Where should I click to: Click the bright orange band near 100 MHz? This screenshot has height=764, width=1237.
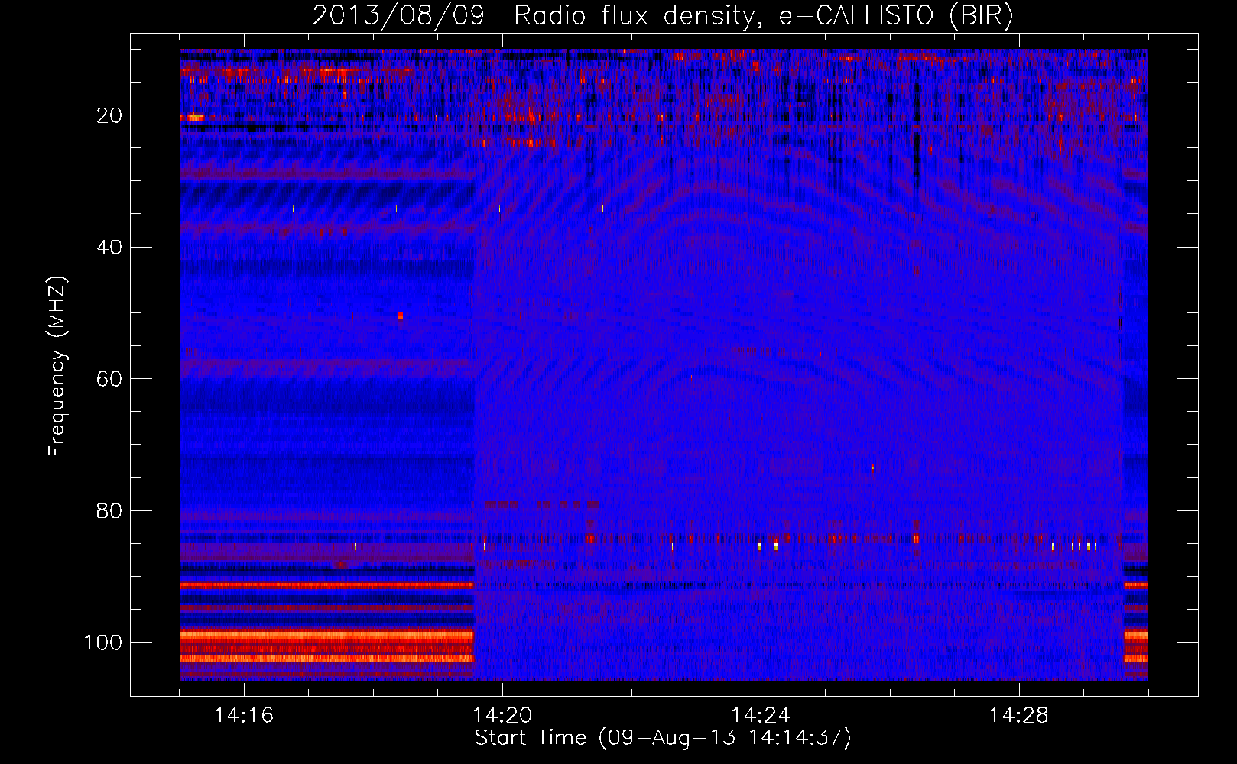click(326, 636)
